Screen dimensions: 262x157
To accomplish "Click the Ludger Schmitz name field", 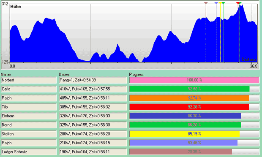I will click(29, 152).
